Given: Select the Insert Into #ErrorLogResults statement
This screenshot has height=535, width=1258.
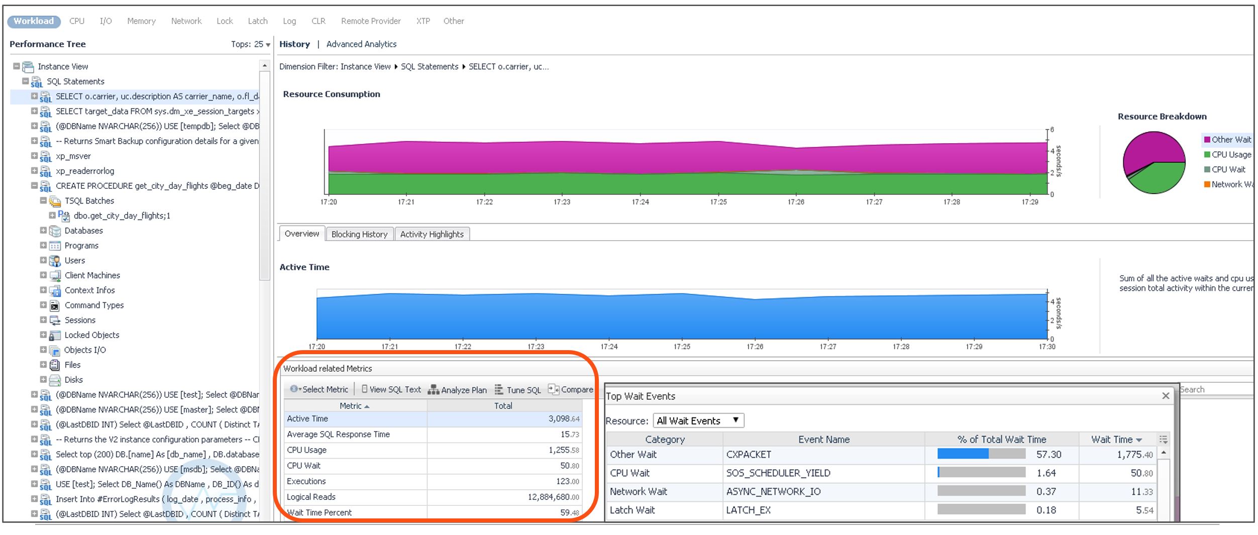Looking at the screenshot, I should pos(156,499).
